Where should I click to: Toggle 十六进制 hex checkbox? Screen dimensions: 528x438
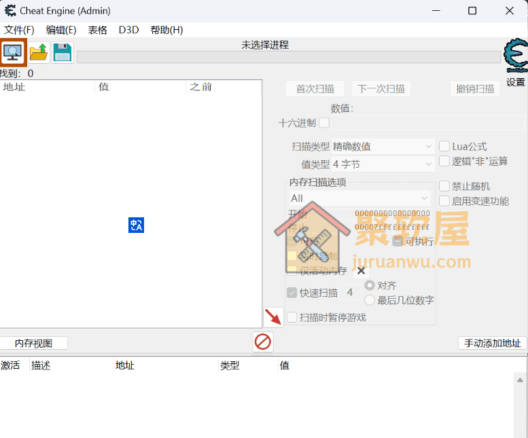(324, 123)
